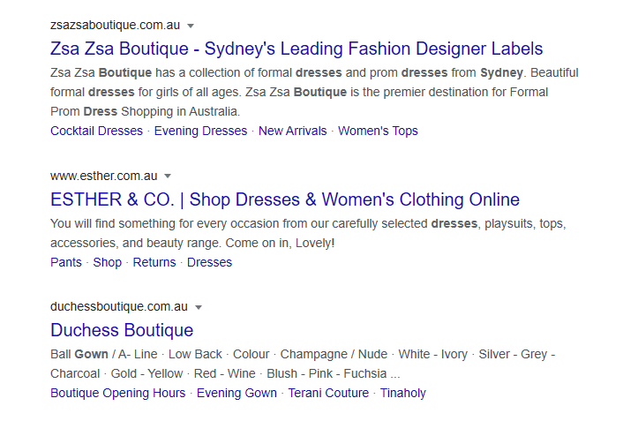Click the duchessboutique.com.au result dropdown arrow

[x=199, y=307]
